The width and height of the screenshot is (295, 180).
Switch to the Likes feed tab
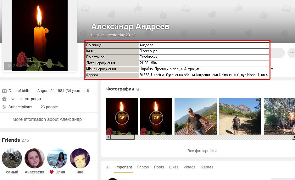pyautogui.click(x=174, y=167)
